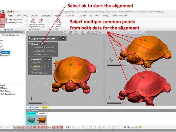Switch to the 3D SKETCH ribbon tab
This screenshot has width=176, height=132.
(94, 16)
